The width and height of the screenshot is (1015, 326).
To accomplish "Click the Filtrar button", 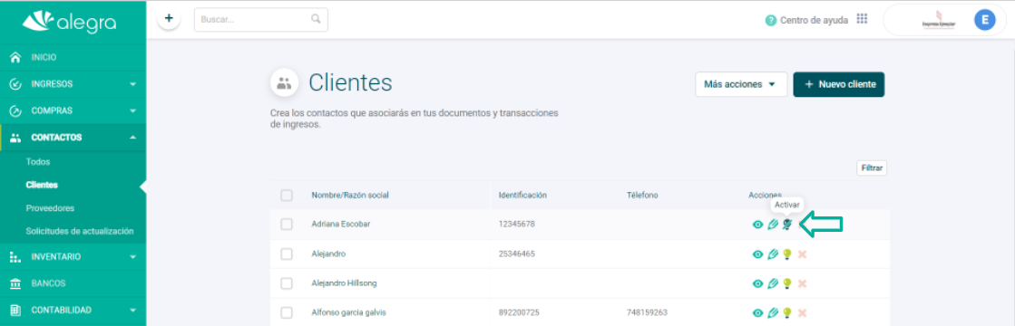I will tap(872, 168).
